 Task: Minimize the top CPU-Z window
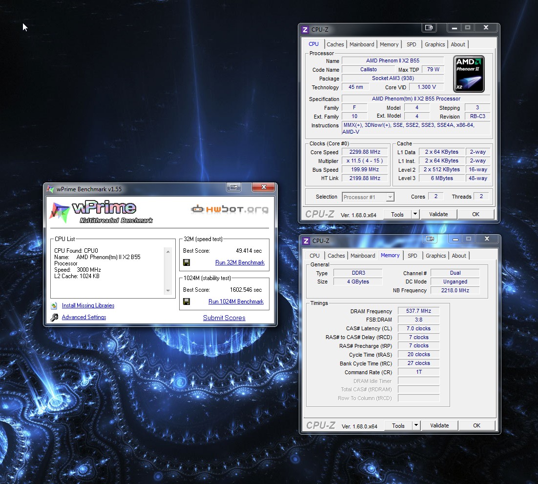coord(455,28)
